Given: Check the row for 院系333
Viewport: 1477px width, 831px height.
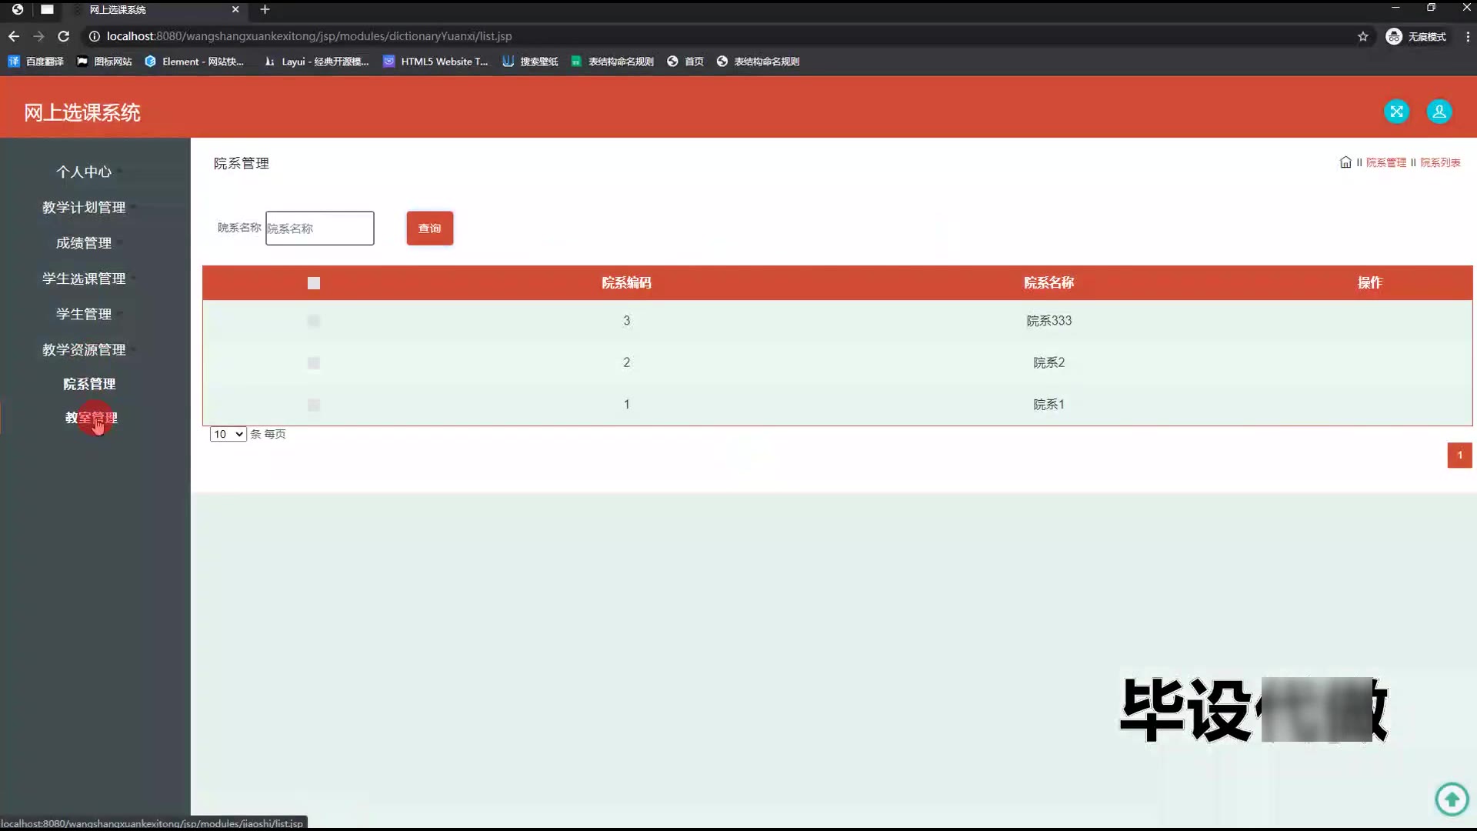Looking at the screenshot, I should coord(313,321).
